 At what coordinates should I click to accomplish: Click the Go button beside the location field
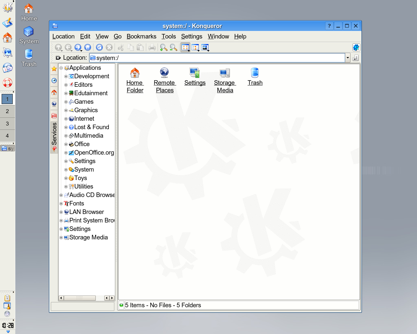(x=355, y=58)
